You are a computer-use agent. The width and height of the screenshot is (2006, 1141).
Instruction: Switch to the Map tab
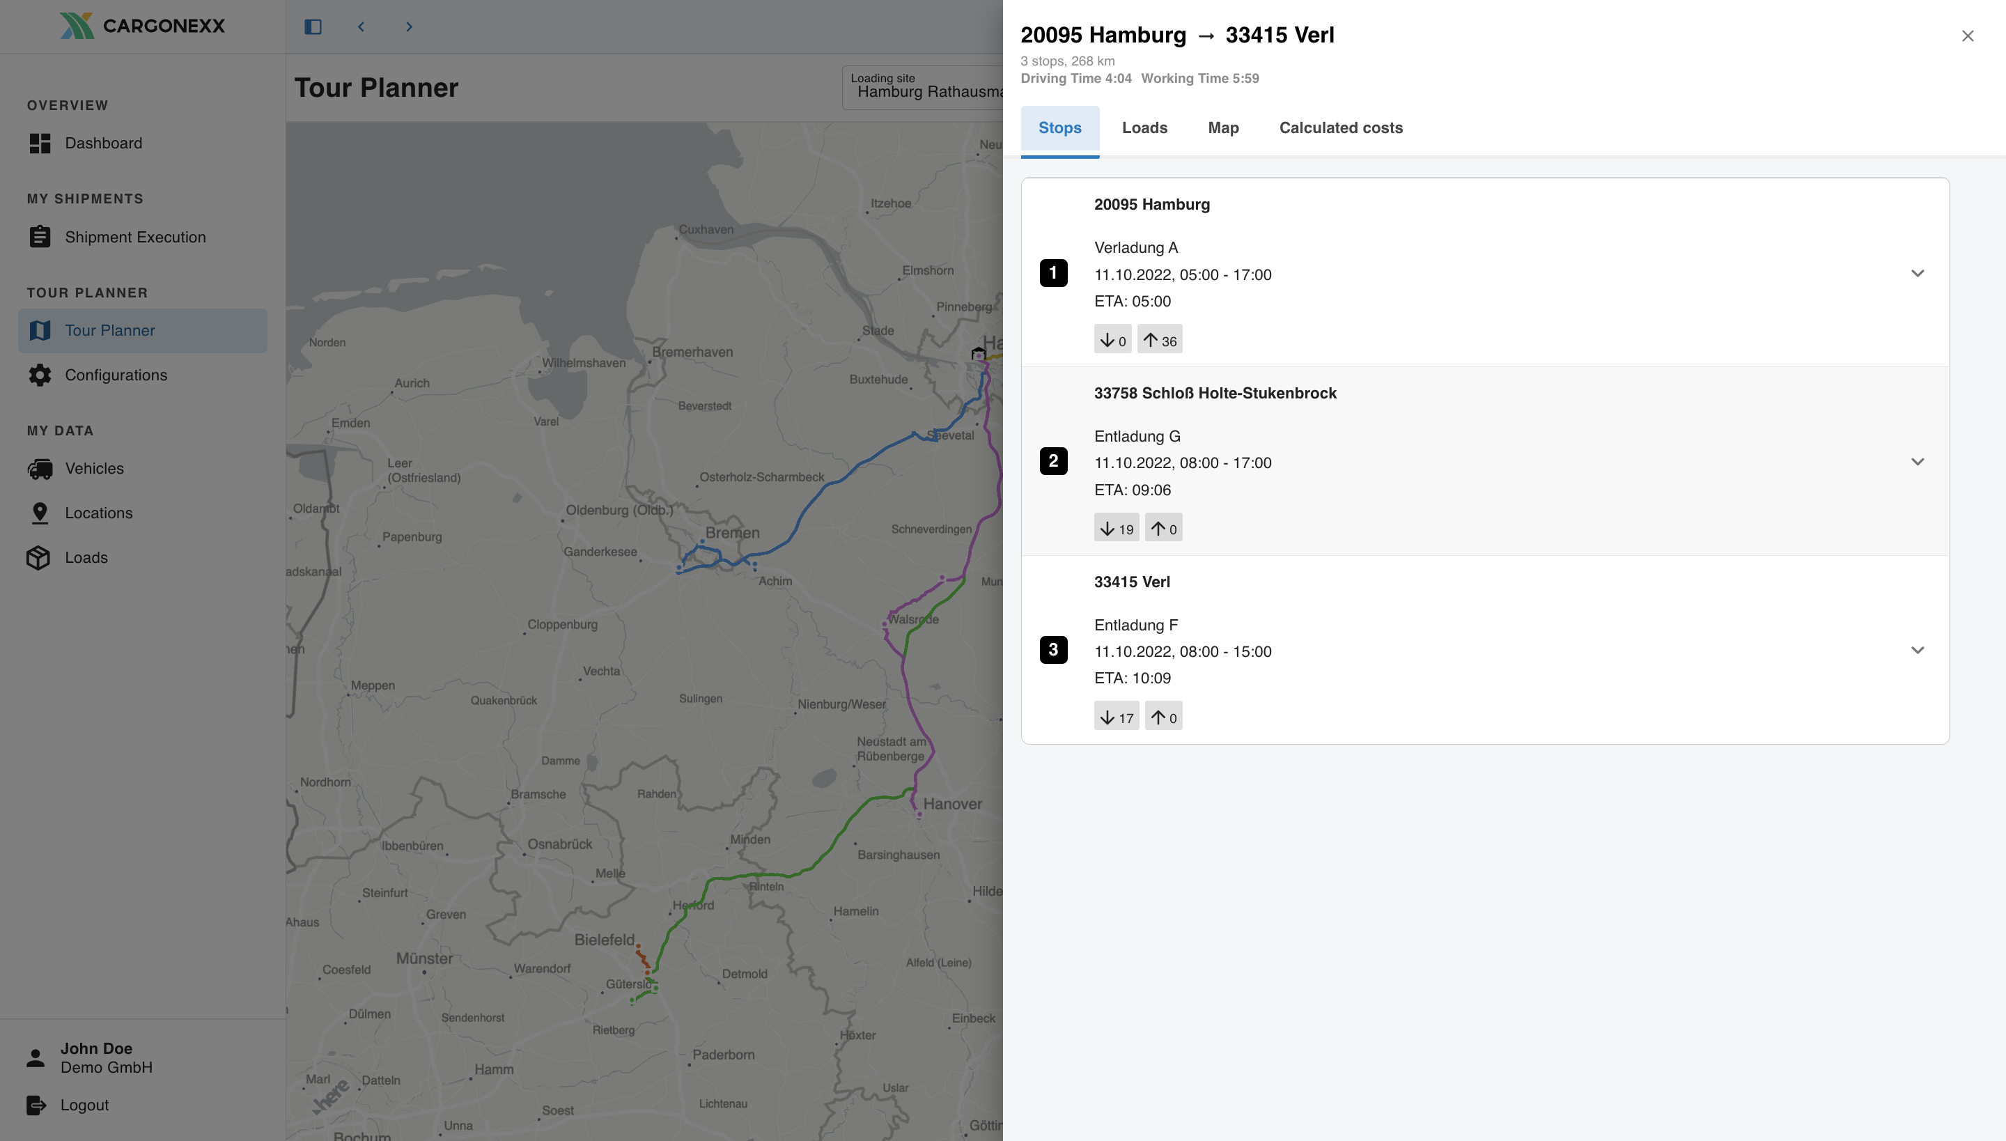1223,127
